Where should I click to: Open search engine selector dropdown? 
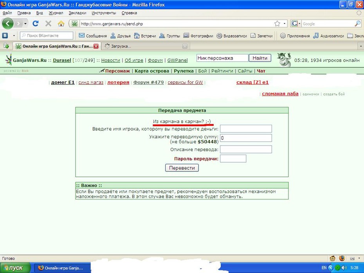click(299, 23)
